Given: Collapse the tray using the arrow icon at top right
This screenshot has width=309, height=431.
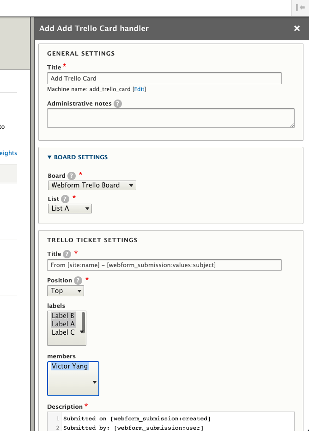Looking at the screenshot, I should (x=301, y=8).
